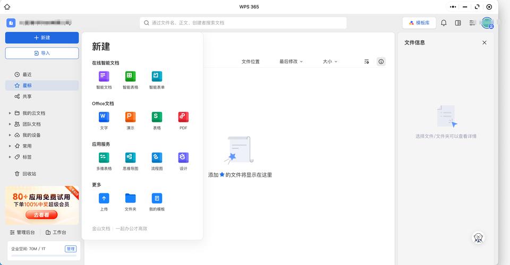Click the 导入 import button
This screenshot has height=265, width=510.
[x=42, y=53]
